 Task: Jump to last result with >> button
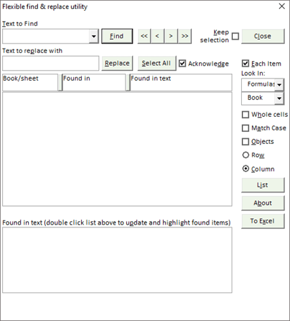click(x=185, y=36)
